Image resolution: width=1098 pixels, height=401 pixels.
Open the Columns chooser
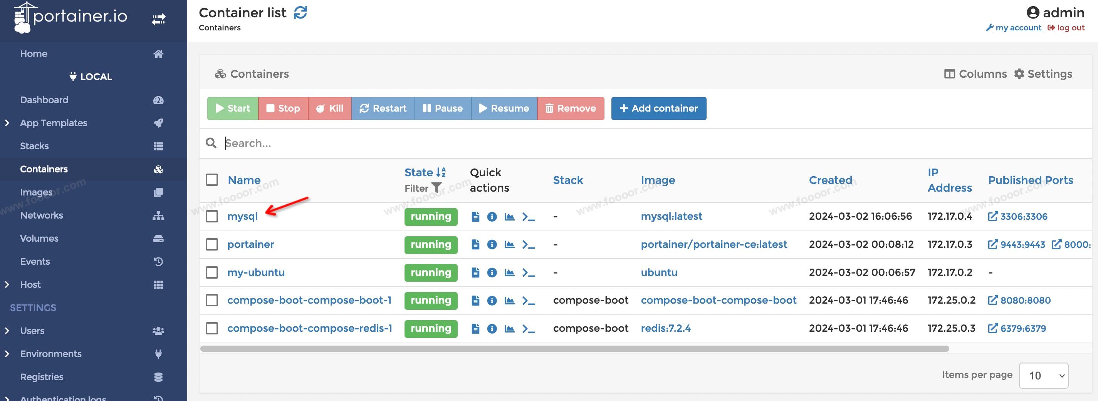pyautogui.click(x=975, y=74)
